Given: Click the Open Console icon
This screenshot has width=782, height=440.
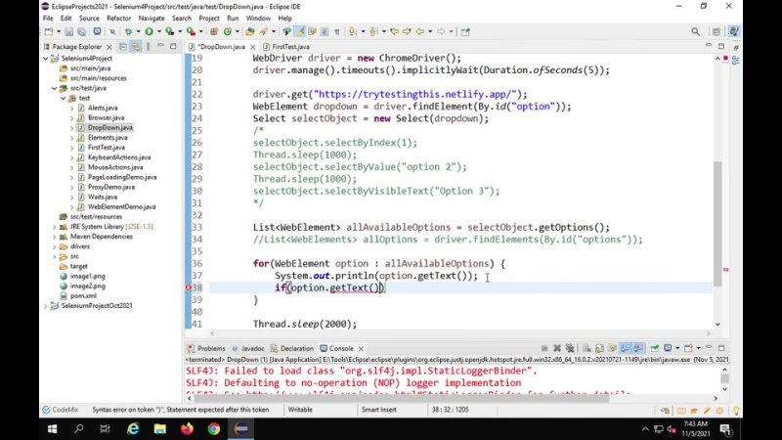Looking at the screenshot, I should click(688, 348).
